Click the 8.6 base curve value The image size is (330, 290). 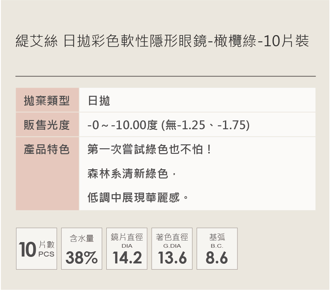(x=217, y=258)
